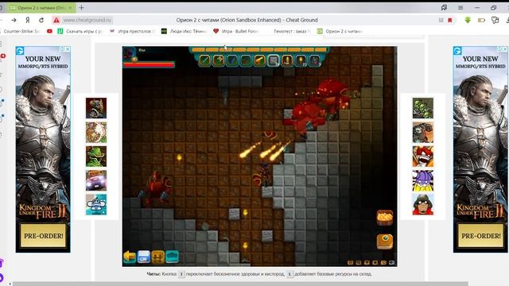Open the Игра престолов bookmark
509x286 pixels.
point(133,31)
